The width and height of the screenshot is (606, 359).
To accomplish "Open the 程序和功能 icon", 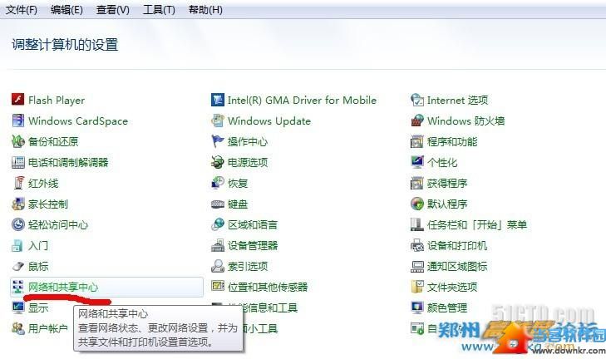I will (x=417, y=141).
